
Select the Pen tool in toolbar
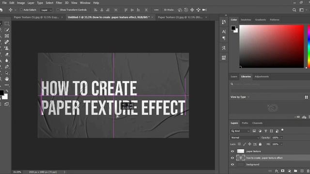7,67
